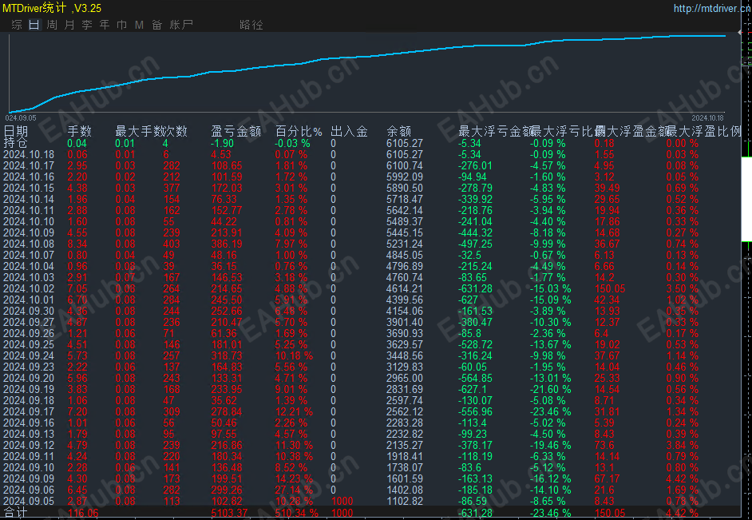Open the 币 currency tab
This screenshot has height=520, width=752.
point(122,25)
